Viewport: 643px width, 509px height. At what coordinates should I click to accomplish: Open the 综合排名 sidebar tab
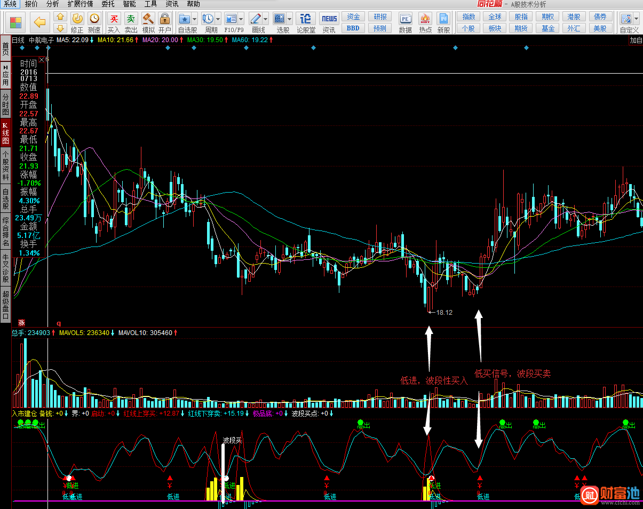point(5,232)
